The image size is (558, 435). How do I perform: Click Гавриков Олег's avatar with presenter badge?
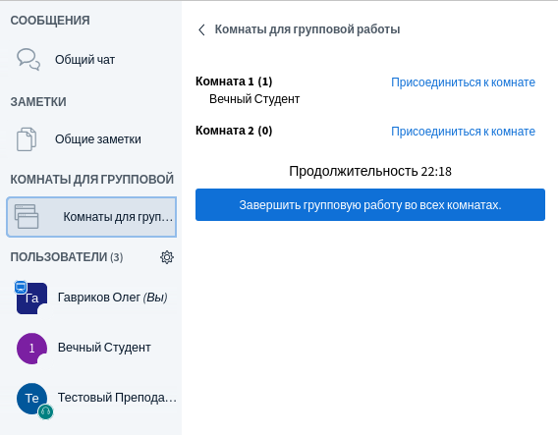tap(31, 298)
